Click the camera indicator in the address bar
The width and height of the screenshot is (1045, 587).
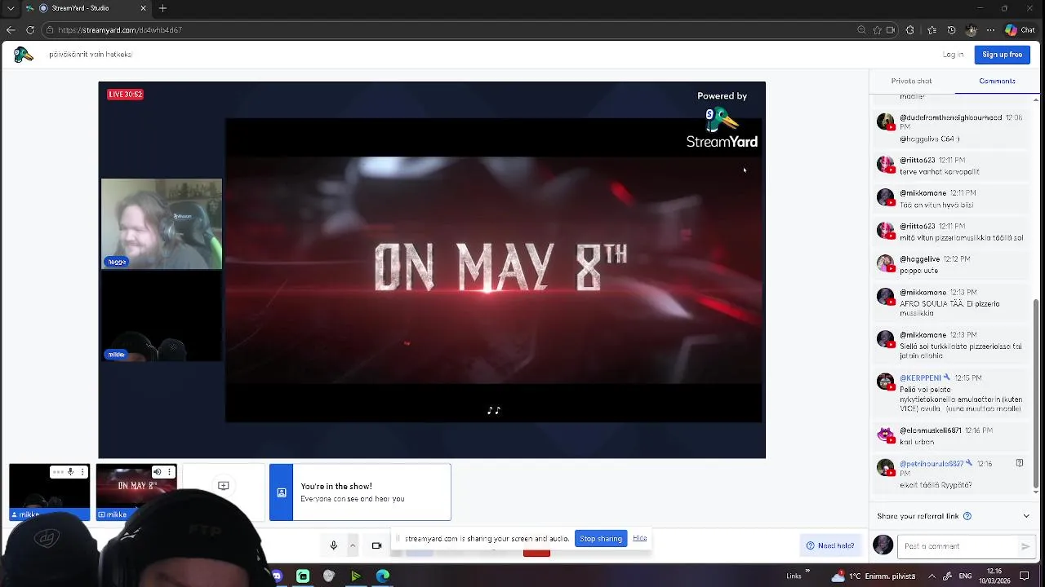coord(891,30)
